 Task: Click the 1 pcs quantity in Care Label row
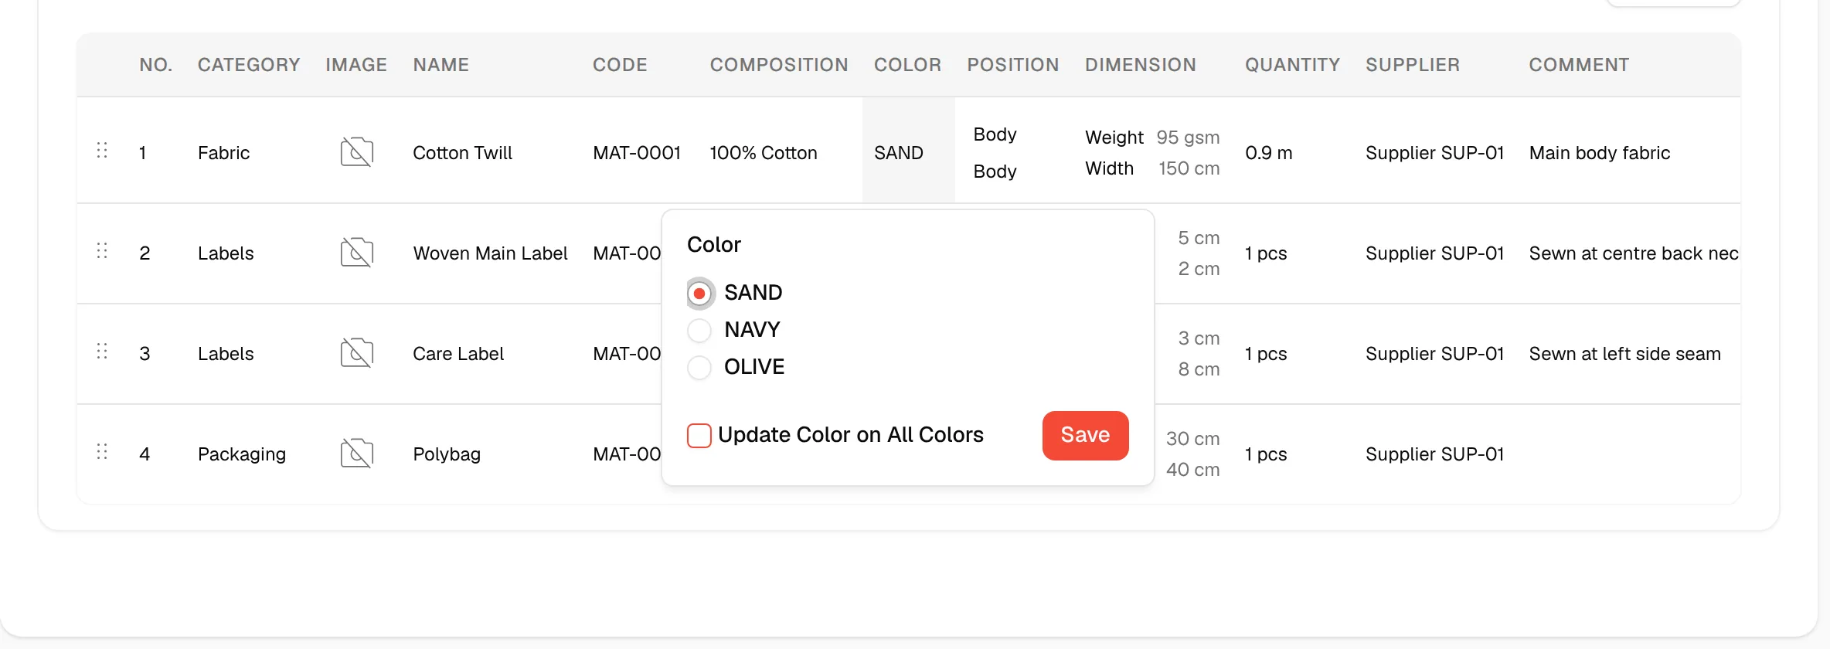[x=1266, y=354]
